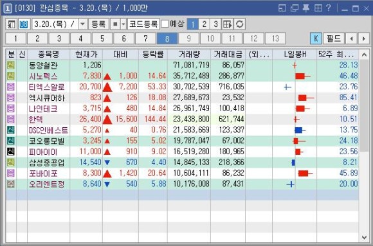Image resolution: width=373 pixels, height=246 pixels.
Task: Switch to group tab 12
Action: [x=254, y=39]
